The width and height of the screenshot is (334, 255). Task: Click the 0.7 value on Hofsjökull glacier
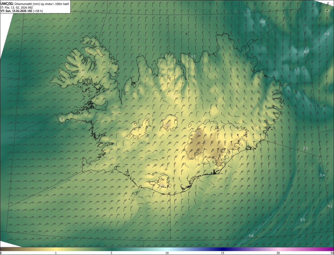coord(168,125)
